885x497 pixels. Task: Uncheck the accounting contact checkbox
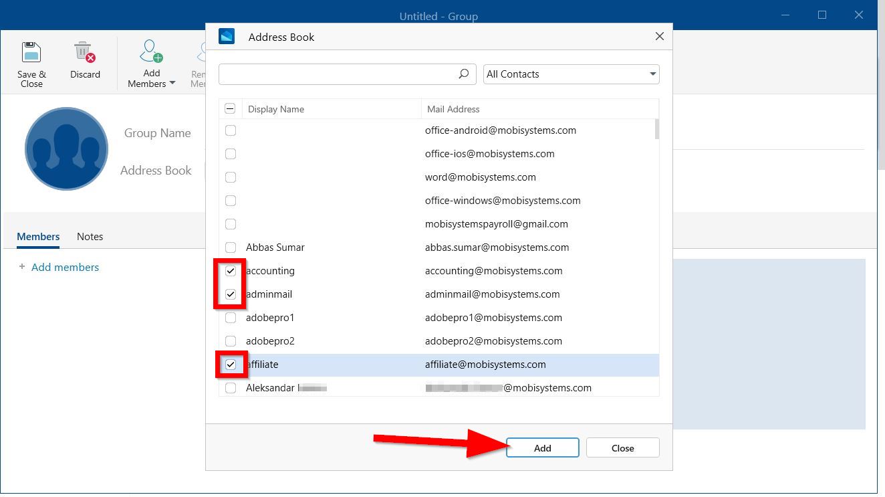coord(231,271)
